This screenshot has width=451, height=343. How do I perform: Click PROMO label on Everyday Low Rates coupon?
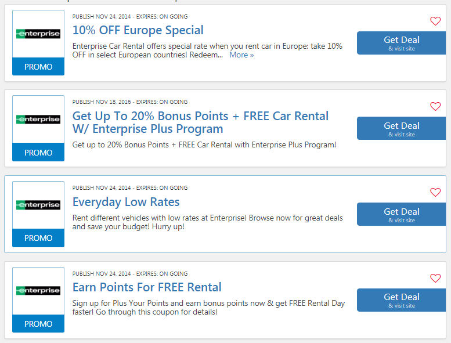pos(38,238)
